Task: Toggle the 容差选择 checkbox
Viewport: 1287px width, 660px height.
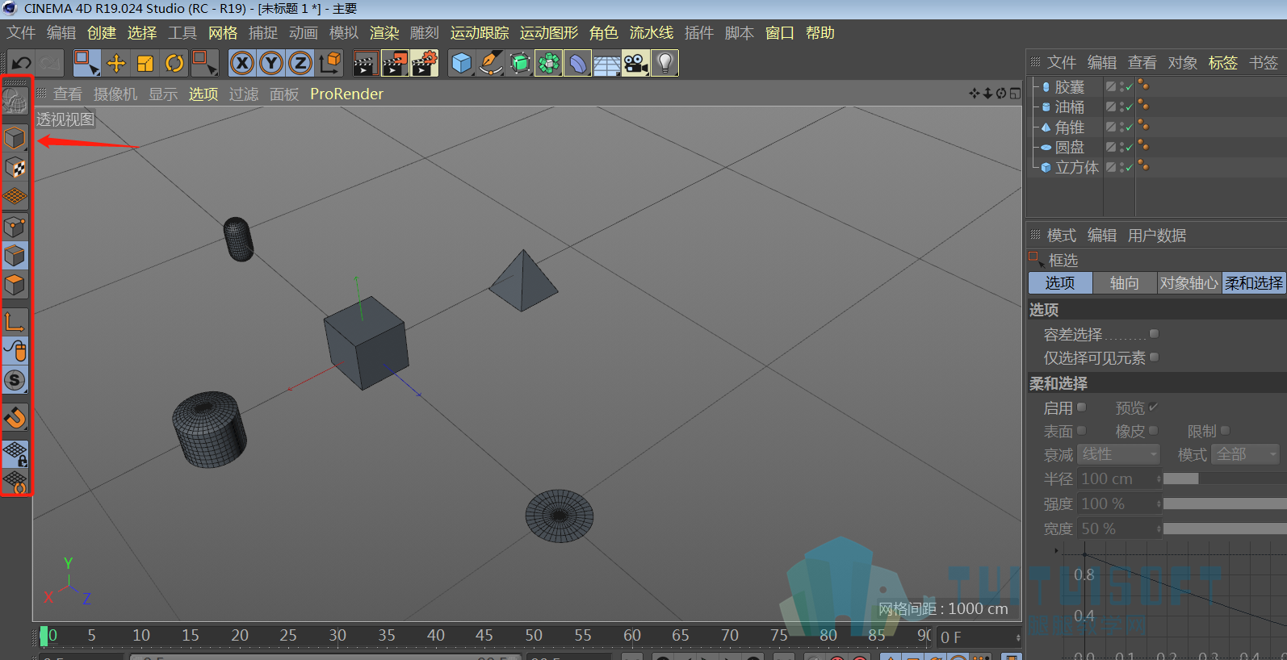Action: tap(1155, 333)
